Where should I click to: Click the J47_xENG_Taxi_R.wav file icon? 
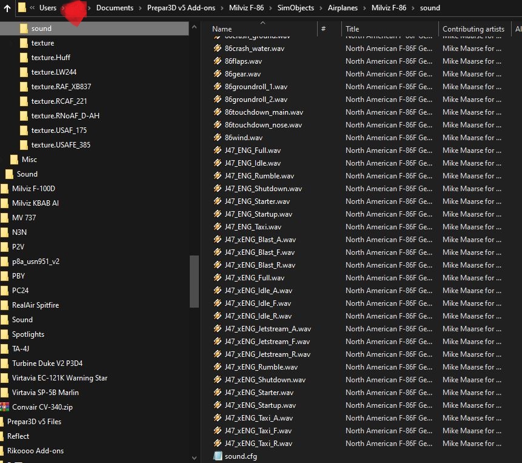tap(218, 443)
